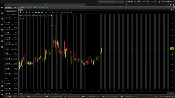Click the edit note pencil icon
The image size is (175, 98).
click(62, 12)
